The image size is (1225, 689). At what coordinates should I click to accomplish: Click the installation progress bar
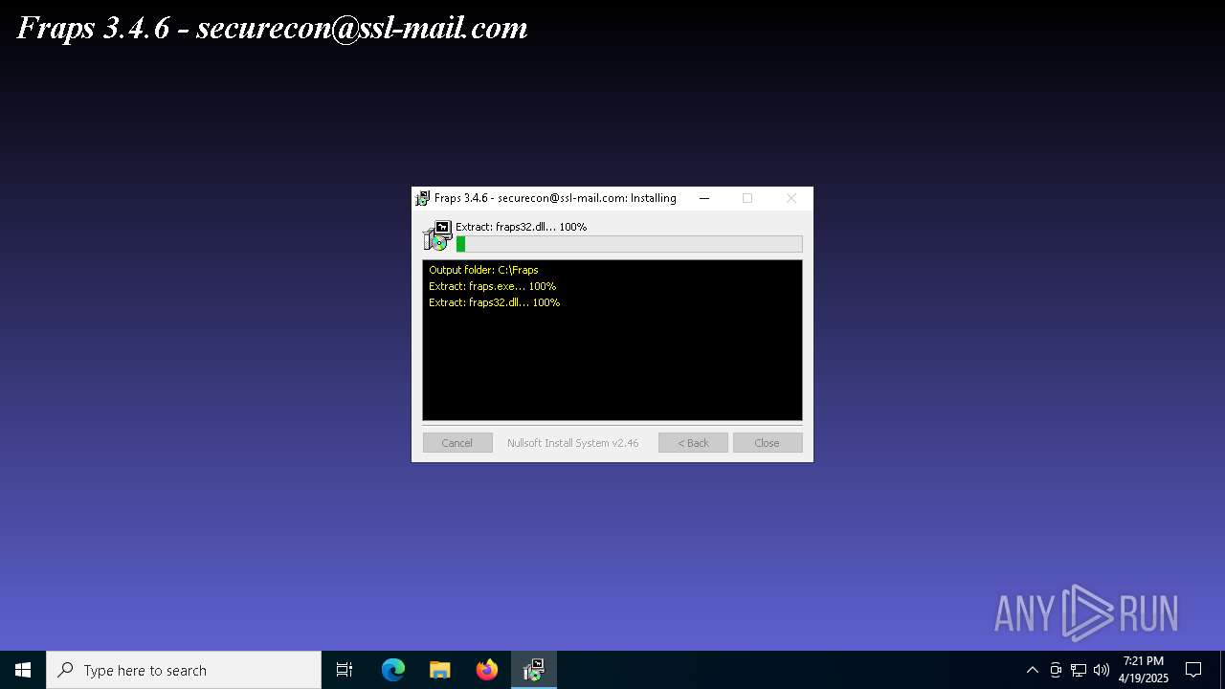coord(629,244)
